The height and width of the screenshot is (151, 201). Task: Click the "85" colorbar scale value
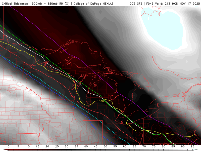(173, 146)
